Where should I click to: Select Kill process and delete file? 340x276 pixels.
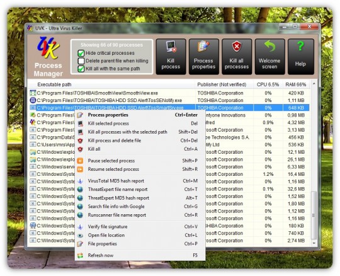[140, 141]
